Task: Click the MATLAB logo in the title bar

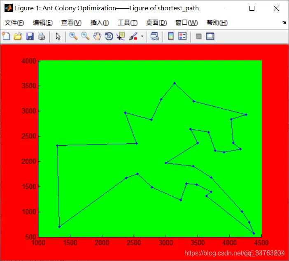Action: [x=9, y=8]
